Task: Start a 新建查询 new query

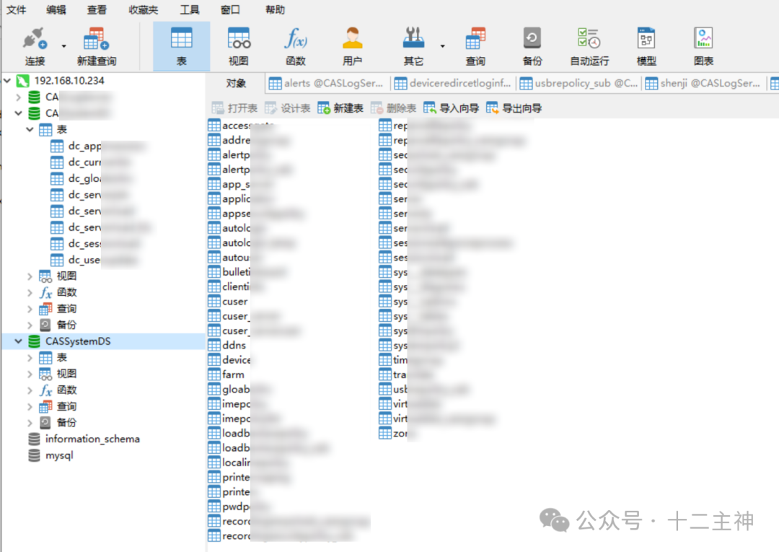Action: 97,46
